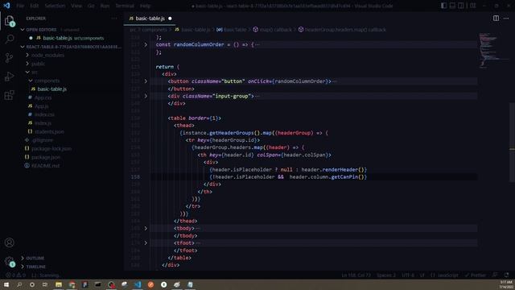Viewport: 515px width, 290px height.
Task: Click Windows taskbar search icon
Action: coord(19,284)
